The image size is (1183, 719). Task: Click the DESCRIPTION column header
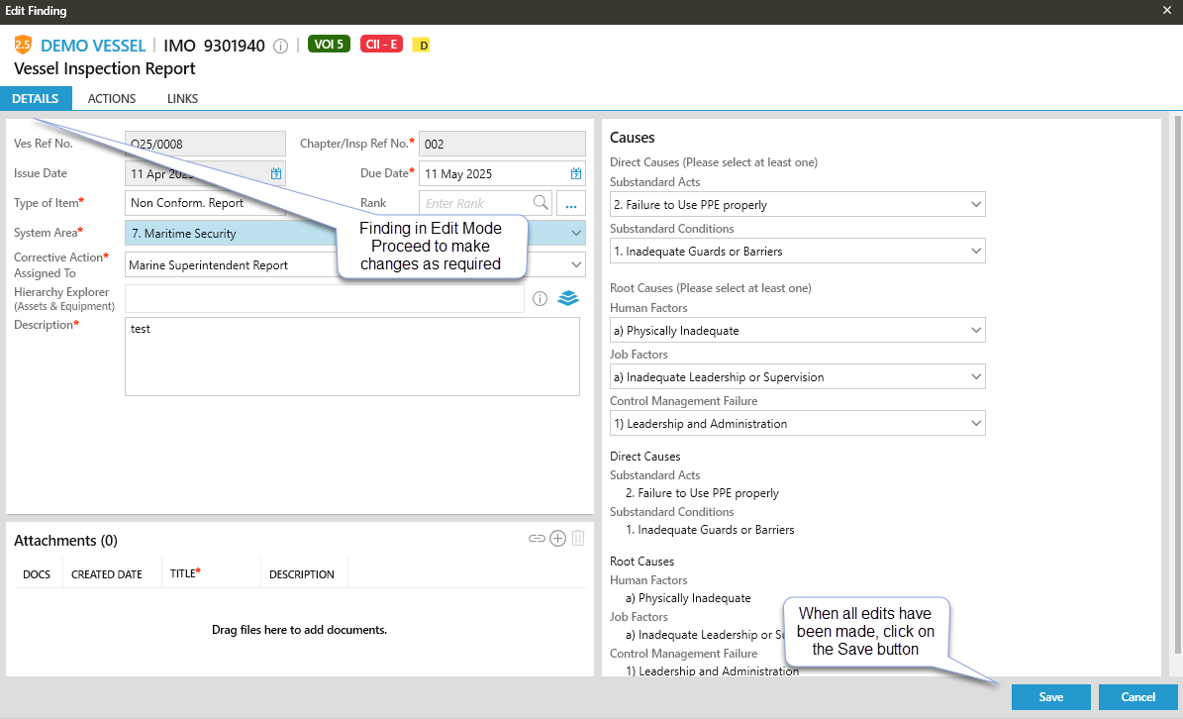tap(302, 574)
